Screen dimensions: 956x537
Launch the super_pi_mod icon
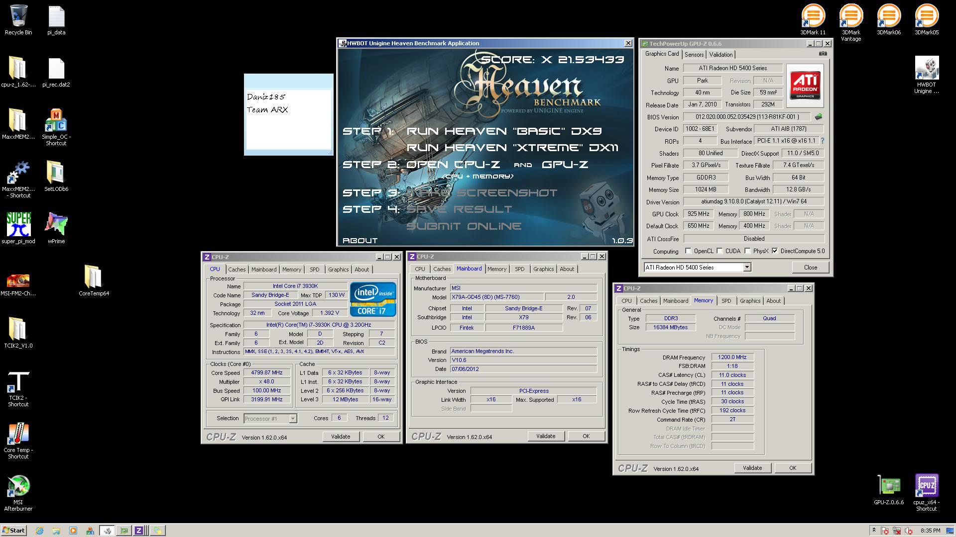pyautogui.click(x=18, y=228)
